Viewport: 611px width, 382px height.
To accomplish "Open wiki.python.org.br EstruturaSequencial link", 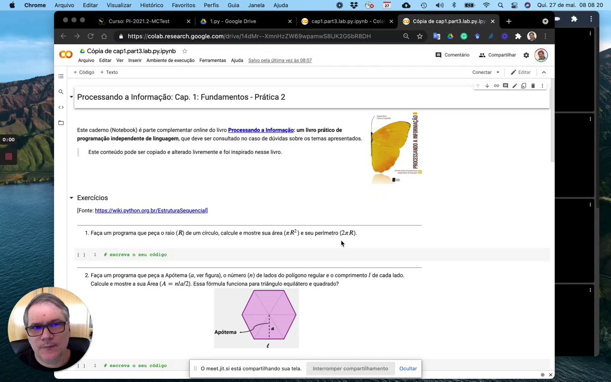I will (x=151, y=211).
